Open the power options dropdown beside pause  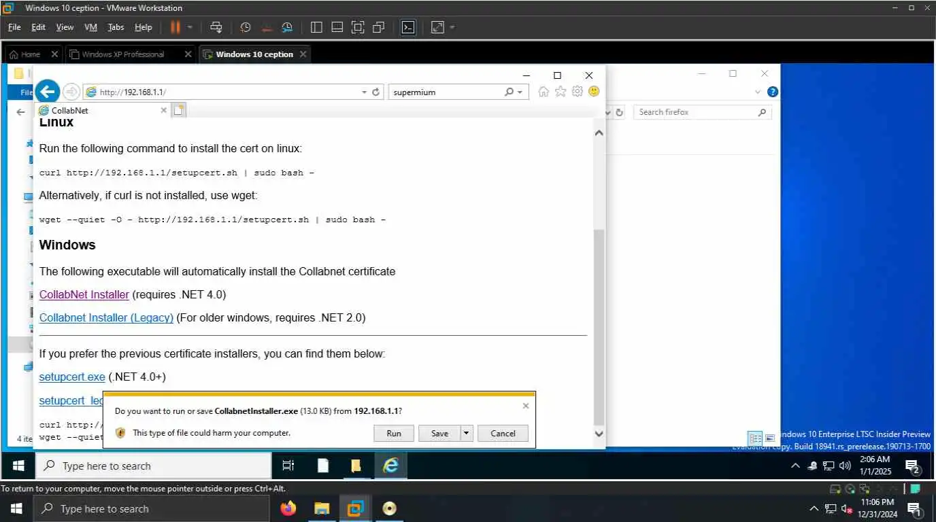190,27
